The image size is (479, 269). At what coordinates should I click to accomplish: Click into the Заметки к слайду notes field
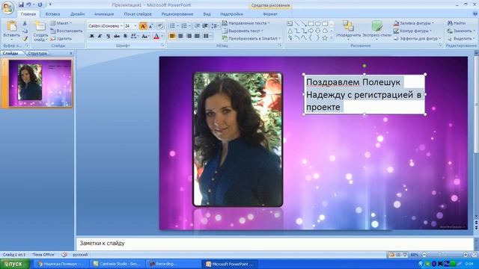(x=275, y=243)
